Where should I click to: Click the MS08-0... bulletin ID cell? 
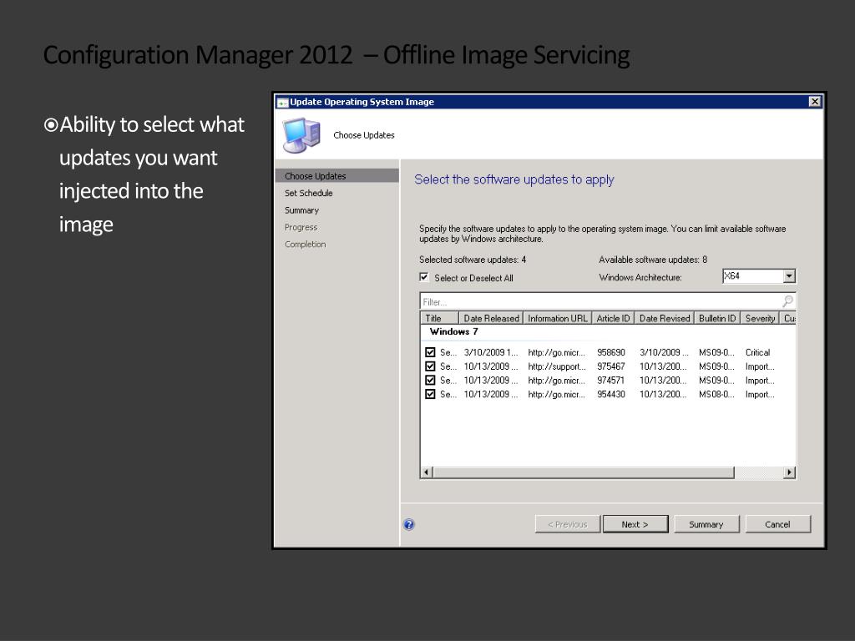(x=716, y=394)
